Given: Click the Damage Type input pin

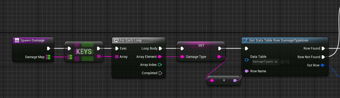Looking at the screenshot, I should 182,57.
